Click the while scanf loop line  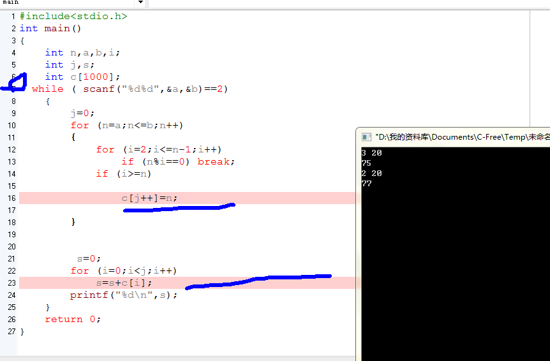[x=130, y=89]
